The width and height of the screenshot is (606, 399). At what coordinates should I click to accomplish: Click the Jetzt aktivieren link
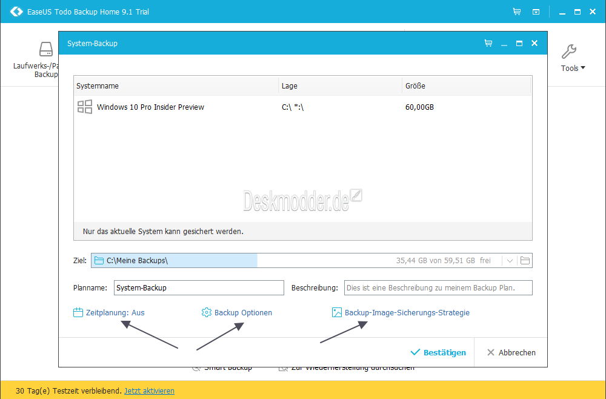tap(149, 391)
